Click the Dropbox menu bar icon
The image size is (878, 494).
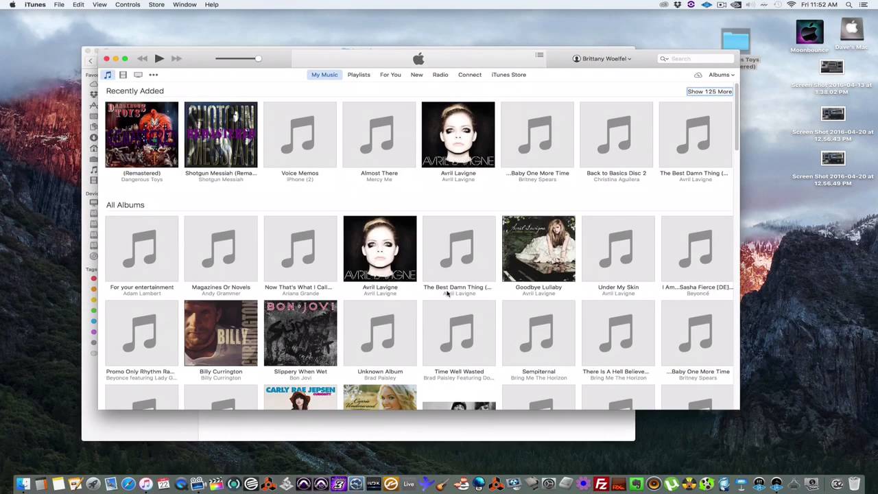pyautogui.click(x=678, y=5)
